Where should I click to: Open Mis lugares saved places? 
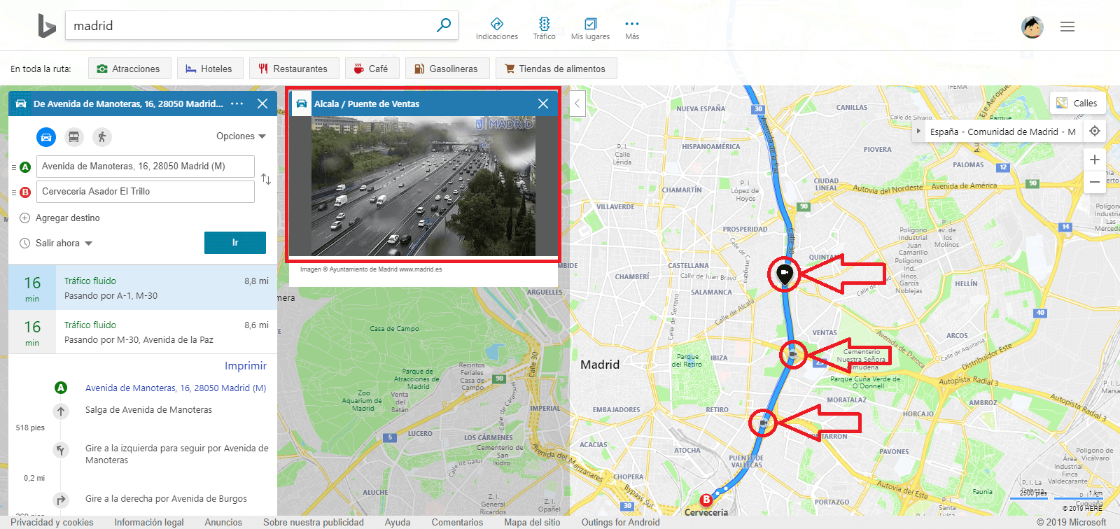590,29
